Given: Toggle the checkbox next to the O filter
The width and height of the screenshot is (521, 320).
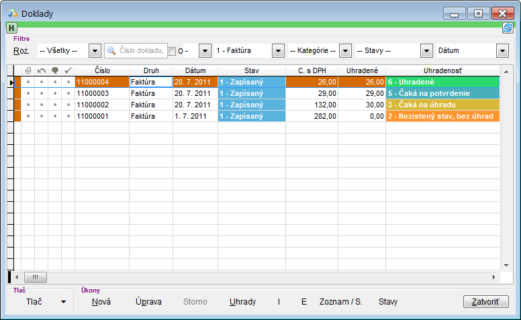Looking at the screenshot, I should click(x=172, y=51).
